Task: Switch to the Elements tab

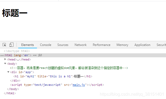Action: (27, 45)
